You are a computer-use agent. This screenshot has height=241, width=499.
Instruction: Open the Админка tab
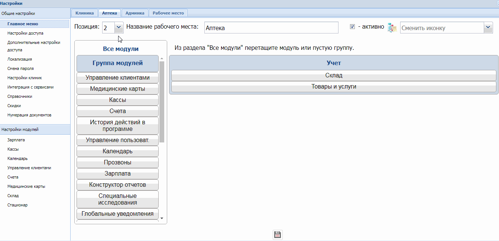tap(135, 13)
